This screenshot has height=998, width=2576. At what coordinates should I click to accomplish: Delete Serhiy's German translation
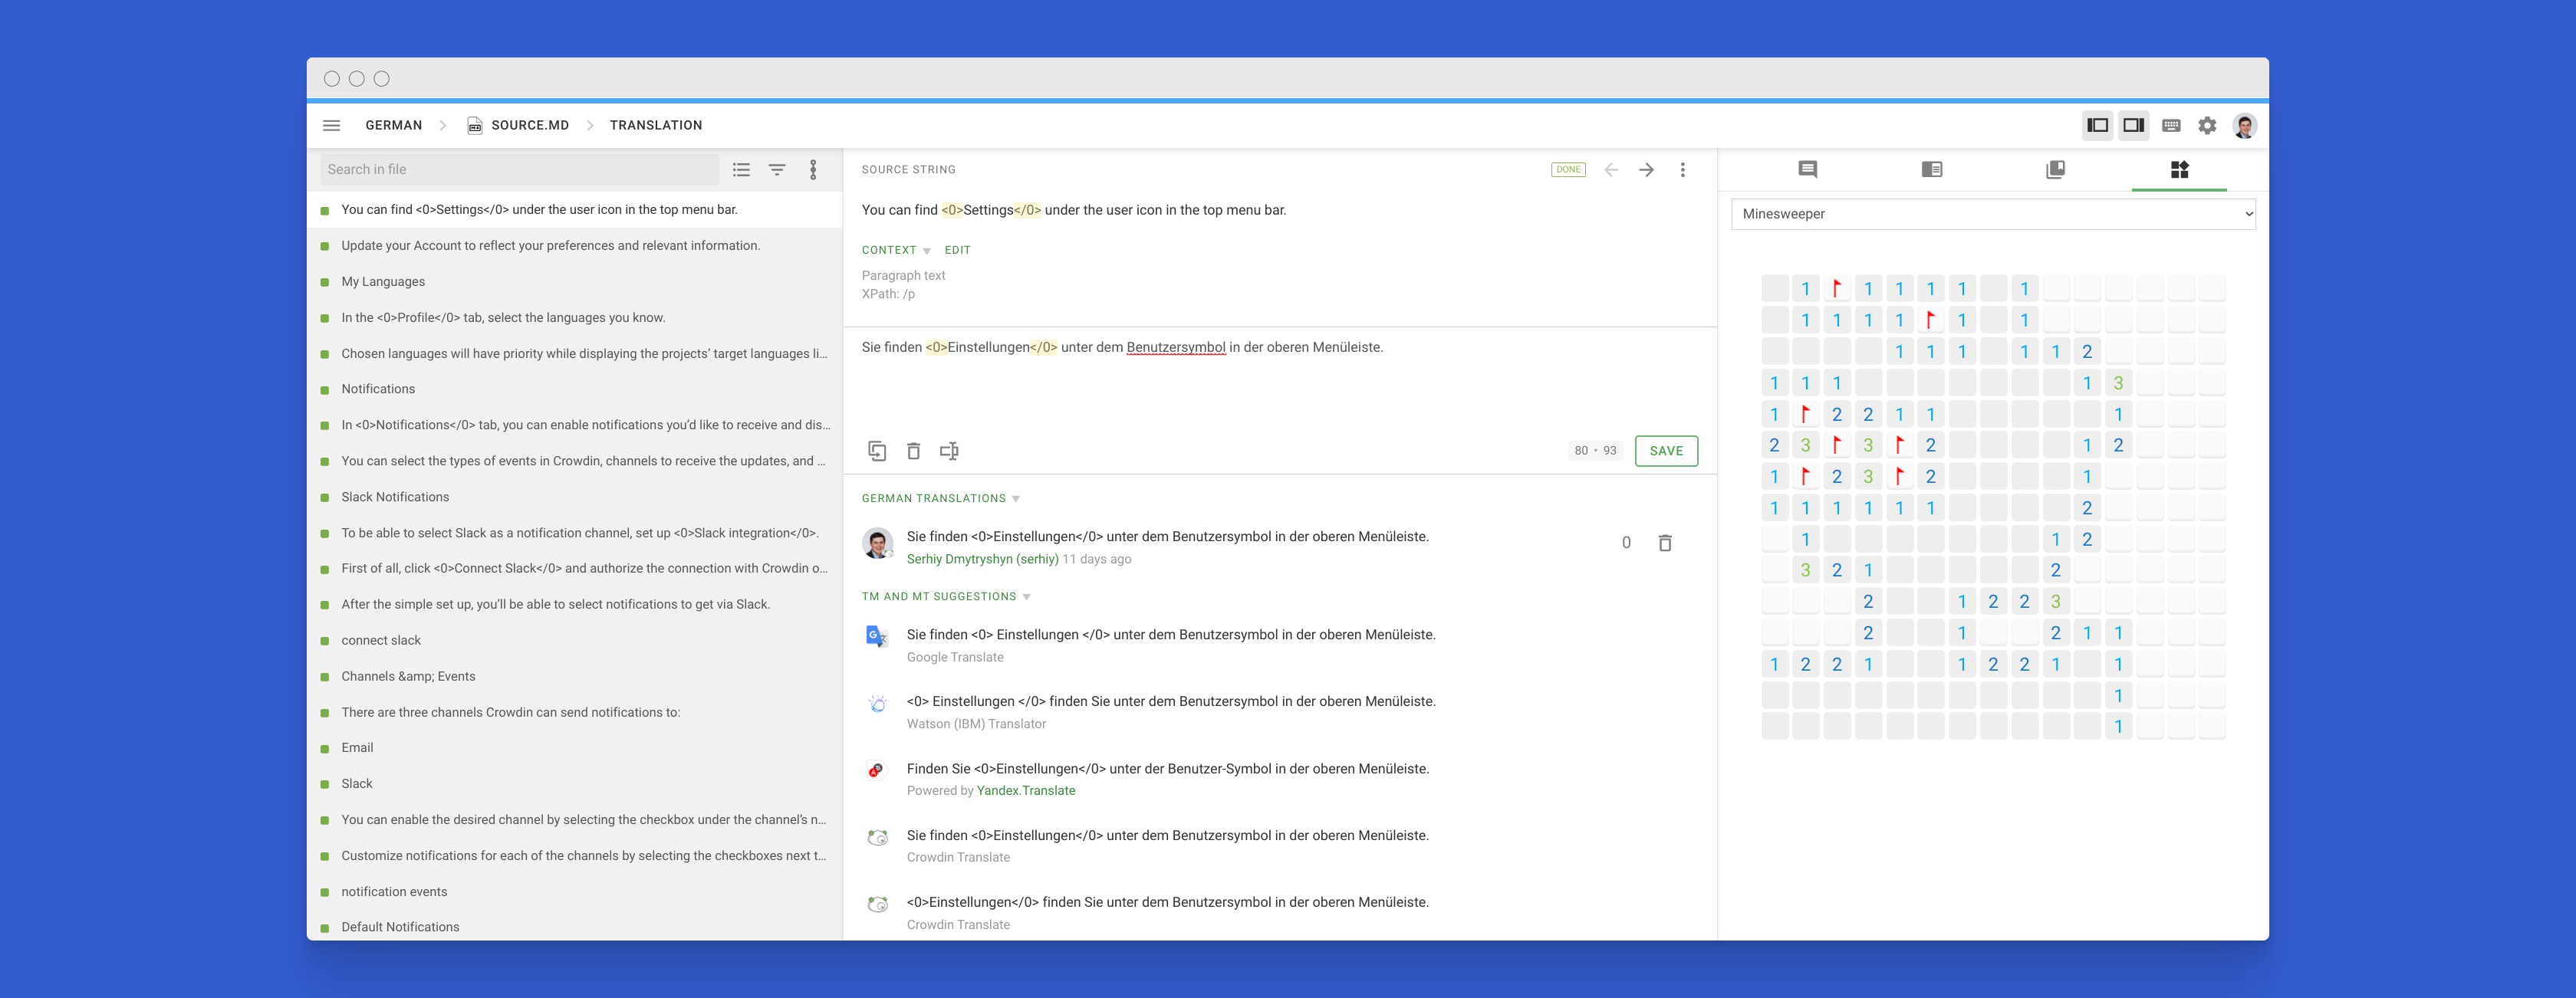pyautogui.click(x=1665, y=543)
